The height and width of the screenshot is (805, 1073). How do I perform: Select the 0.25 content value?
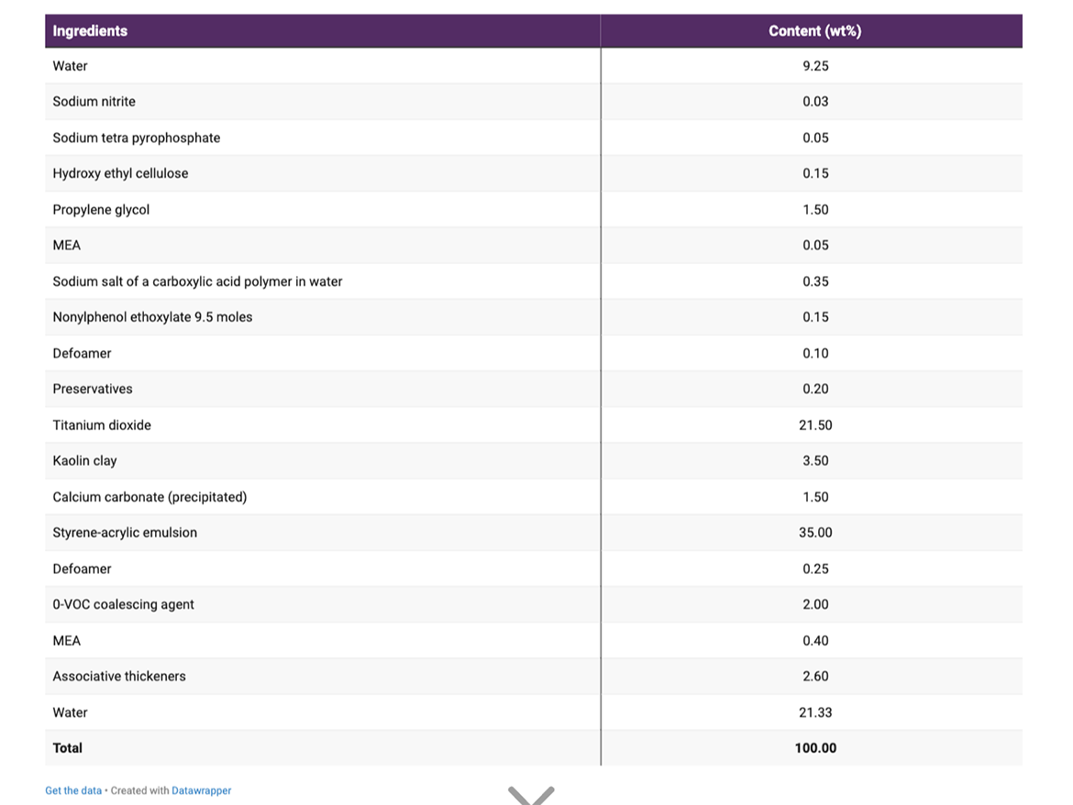coord(815,568)
